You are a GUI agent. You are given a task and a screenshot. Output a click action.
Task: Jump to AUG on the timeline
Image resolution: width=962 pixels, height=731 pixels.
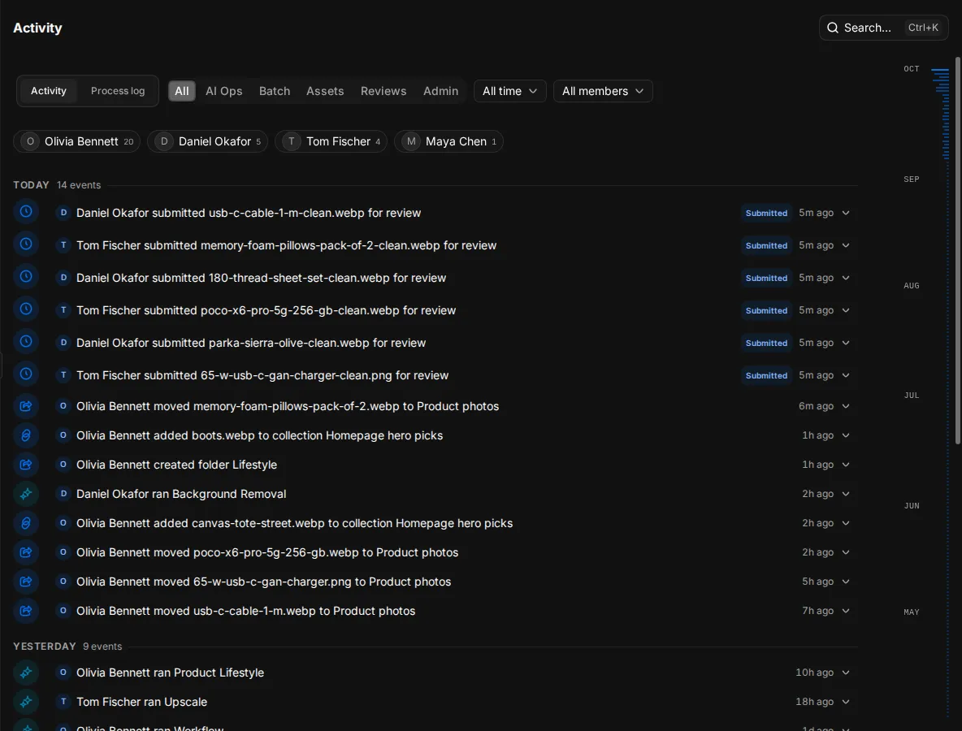[911, 286]
